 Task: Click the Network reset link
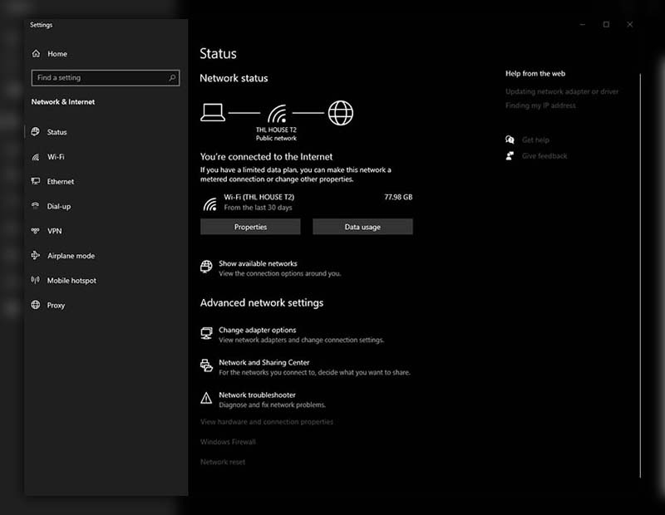click(x=223, y=462)
